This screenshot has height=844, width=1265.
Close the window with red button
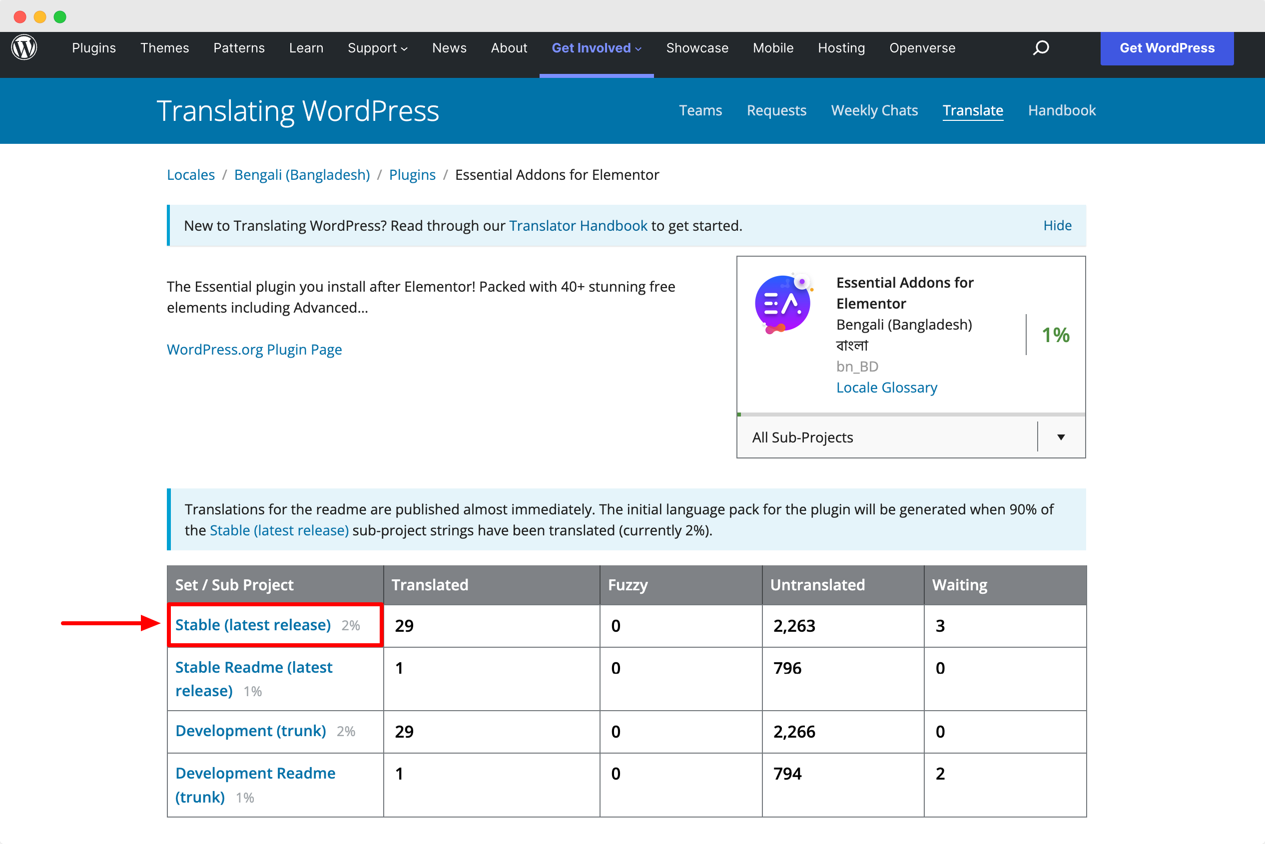pos(20,16)
